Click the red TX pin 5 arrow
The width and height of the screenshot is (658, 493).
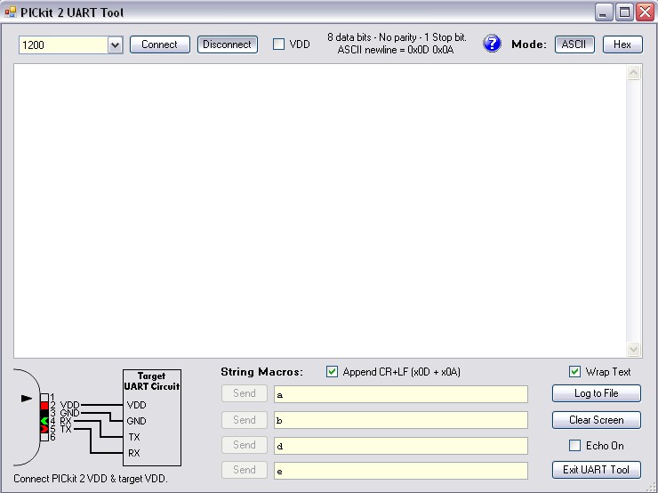[x=44, y=429]
